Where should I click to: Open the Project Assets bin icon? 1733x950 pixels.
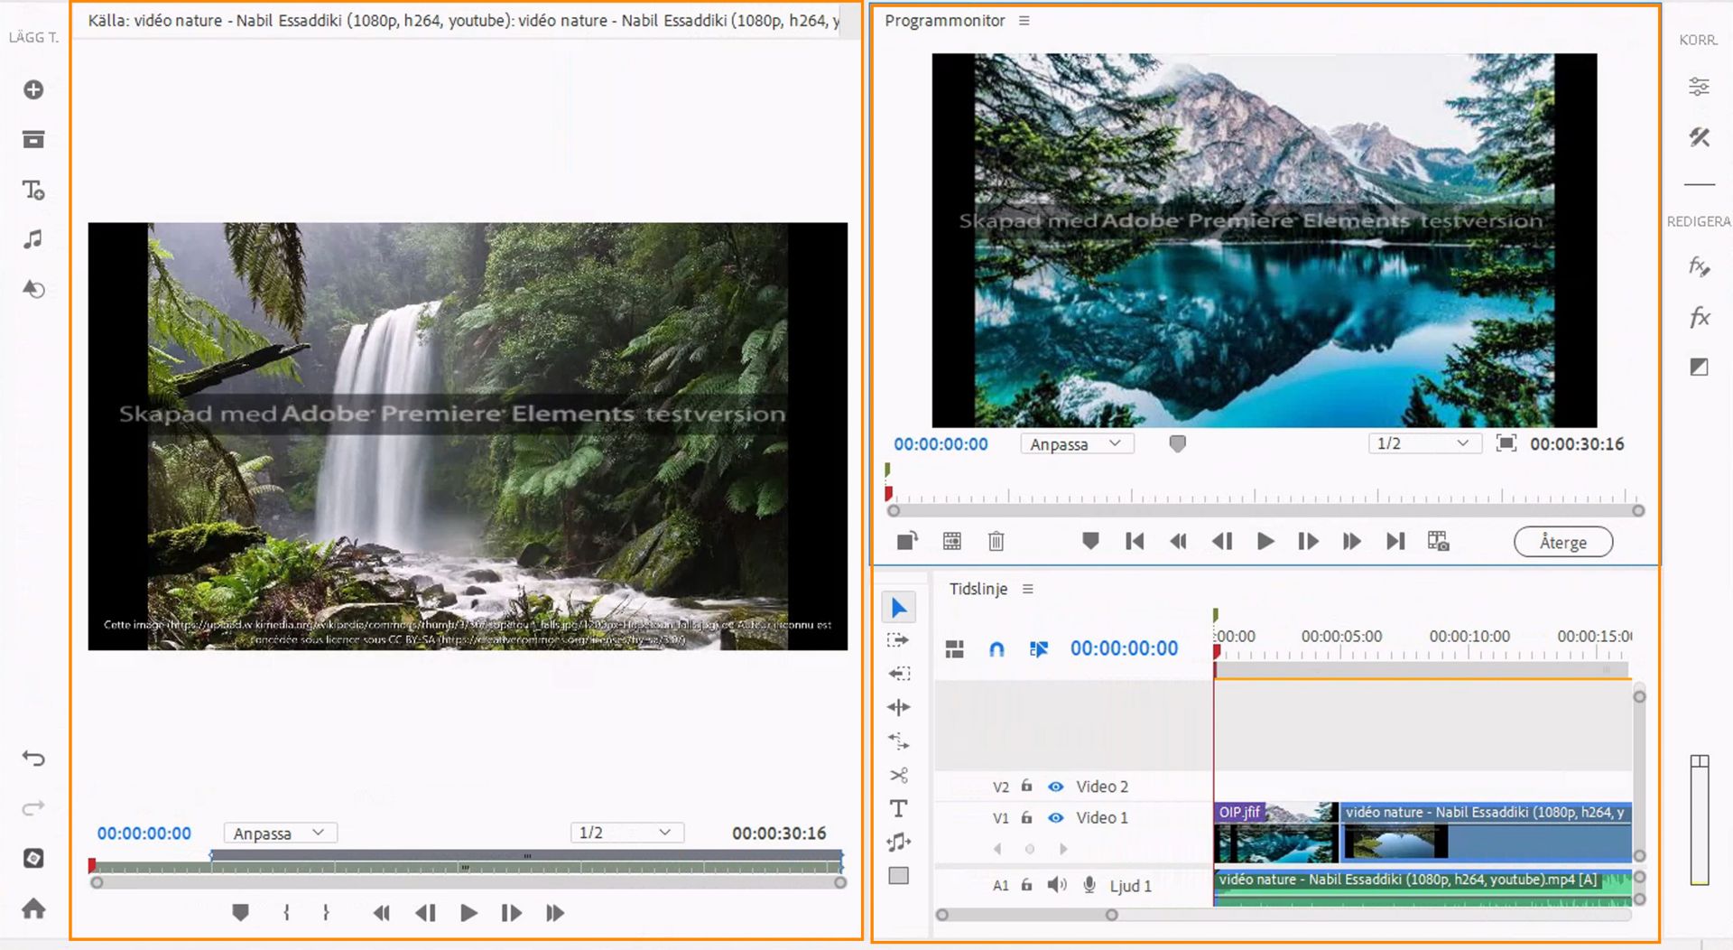(33, 139)
